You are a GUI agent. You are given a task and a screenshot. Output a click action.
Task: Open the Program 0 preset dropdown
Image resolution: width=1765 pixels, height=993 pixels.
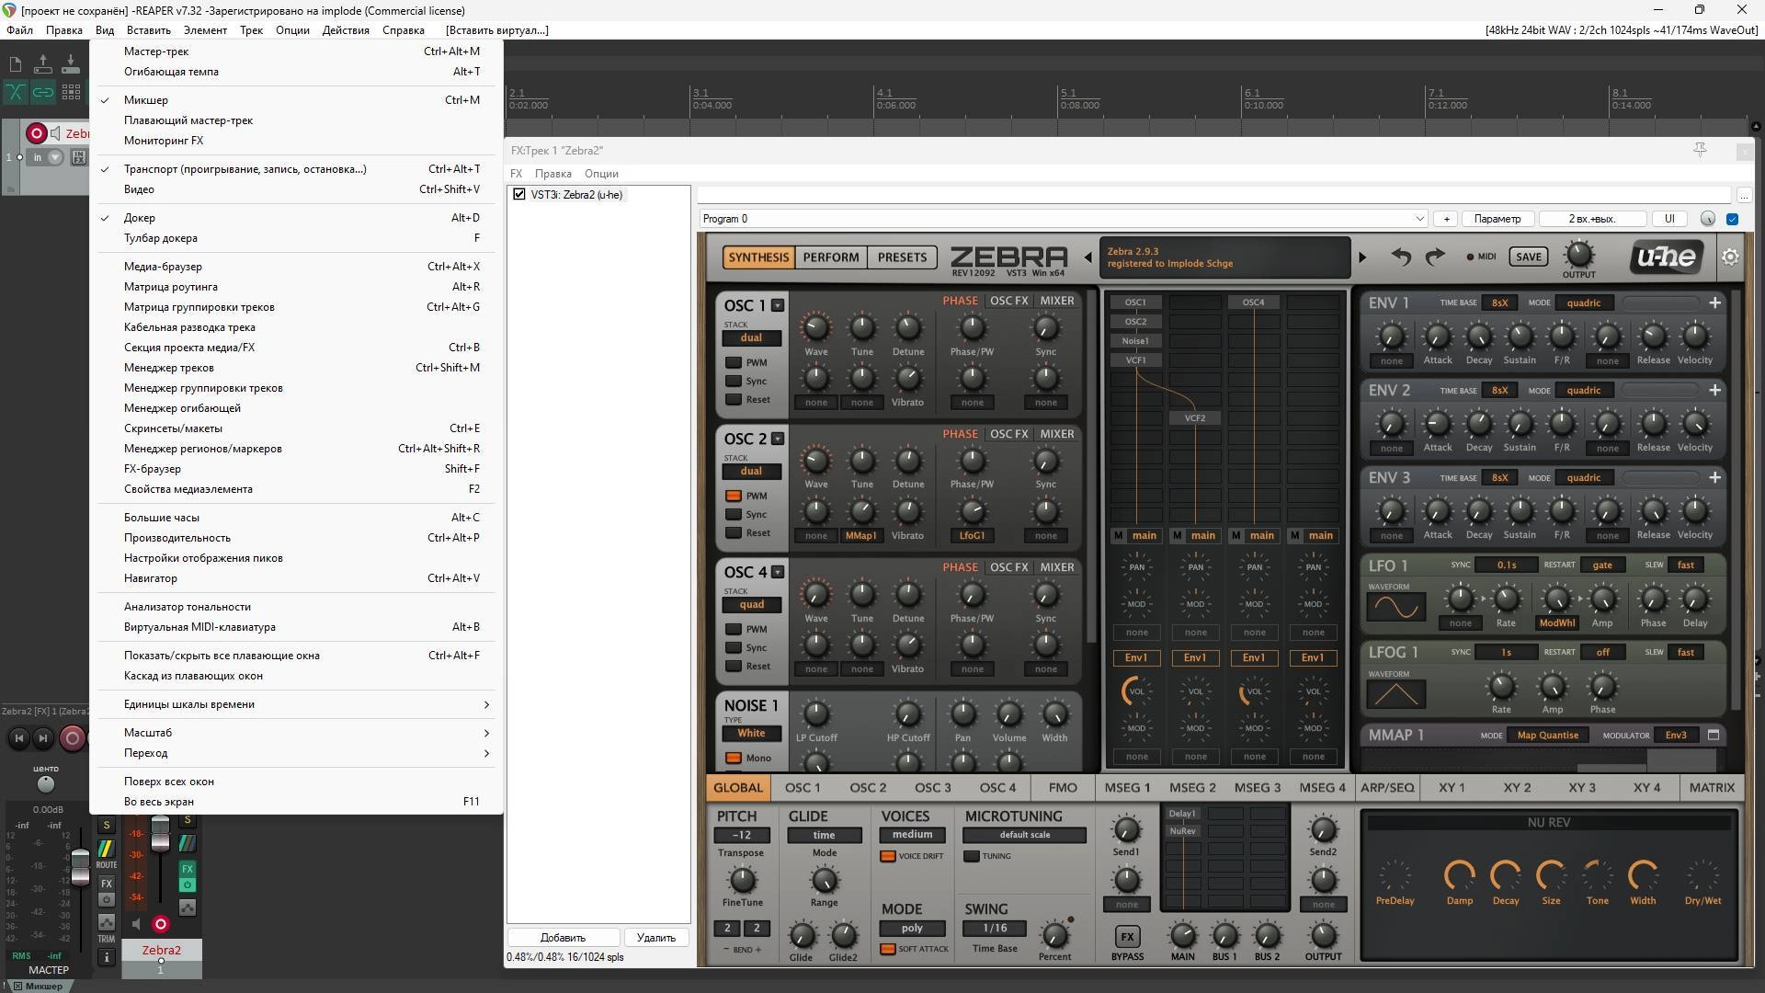1063,219
